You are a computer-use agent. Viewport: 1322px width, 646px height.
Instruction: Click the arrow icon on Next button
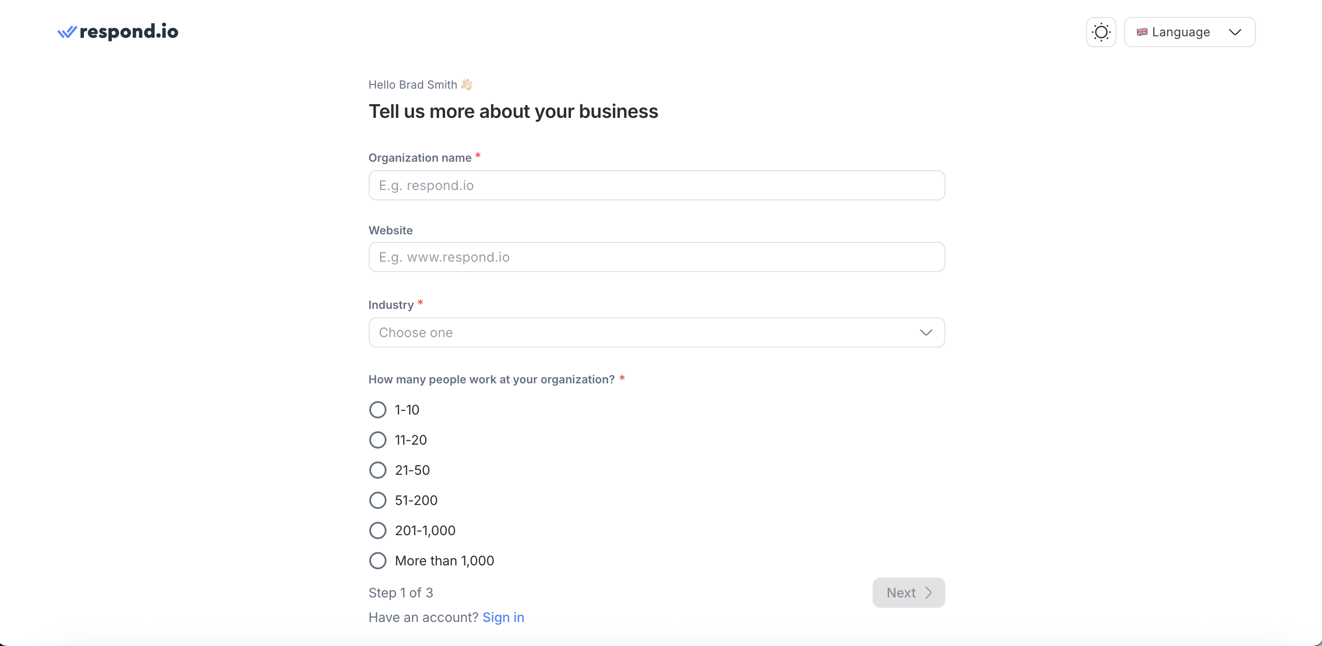[928, 593]
